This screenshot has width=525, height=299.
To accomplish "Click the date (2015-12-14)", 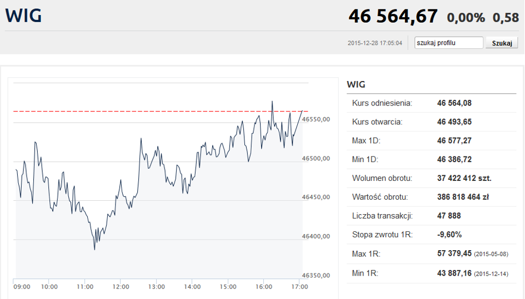I will [x=491, y=274].
